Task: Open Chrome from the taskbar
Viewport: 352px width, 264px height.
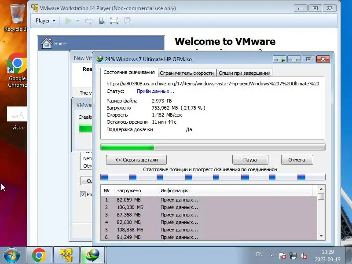Action: (39, 255)
